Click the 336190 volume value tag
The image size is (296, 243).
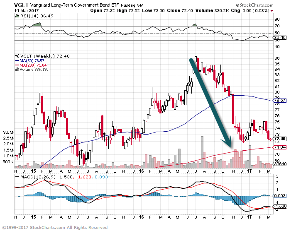click(x=280, y=164)
